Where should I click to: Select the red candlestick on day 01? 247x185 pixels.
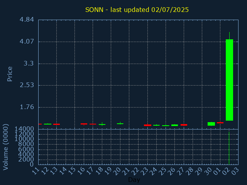220,123
